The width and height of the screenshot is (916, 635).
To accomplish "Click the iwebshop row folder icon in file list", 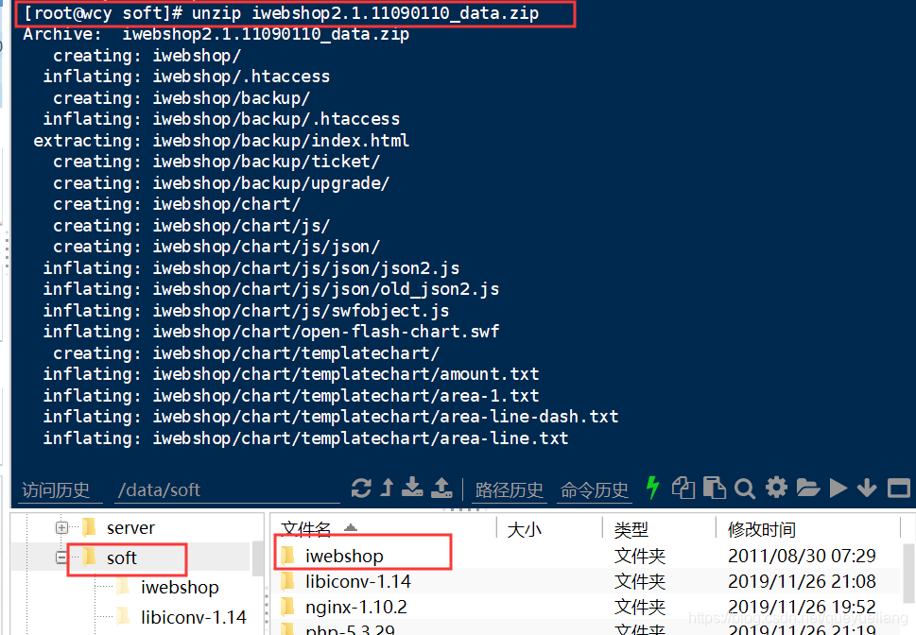I will [287, 556].
